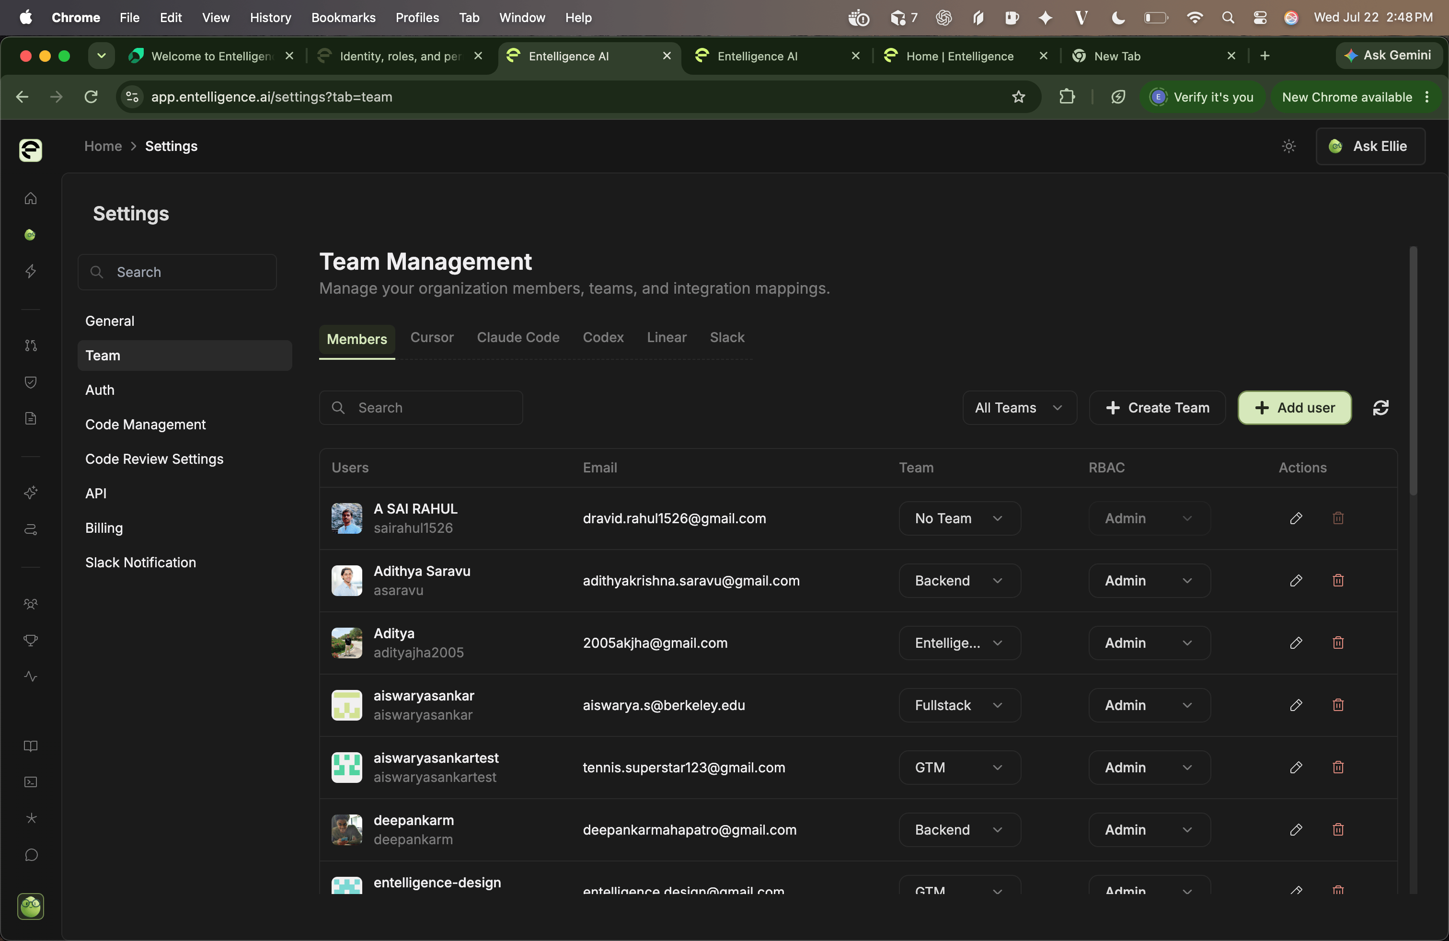Click Verify it's you profile chip
The image size is (1449, 941).
coord(1201,97)
